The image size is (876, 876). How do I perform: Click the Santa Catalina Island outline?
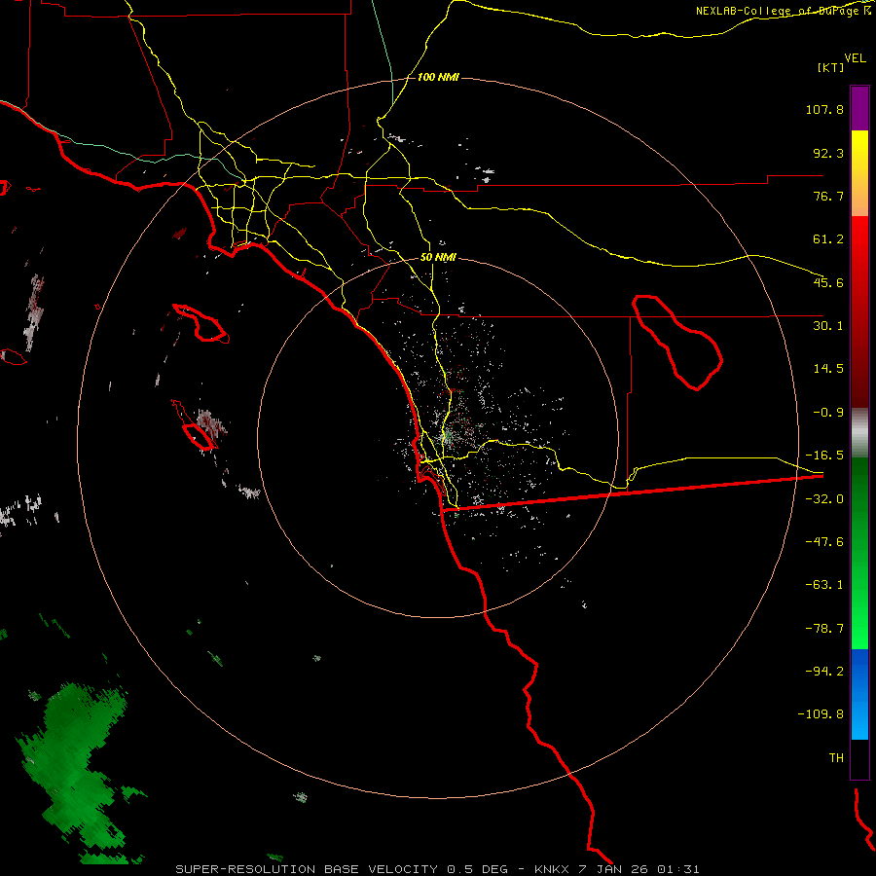tap(201, 323)
